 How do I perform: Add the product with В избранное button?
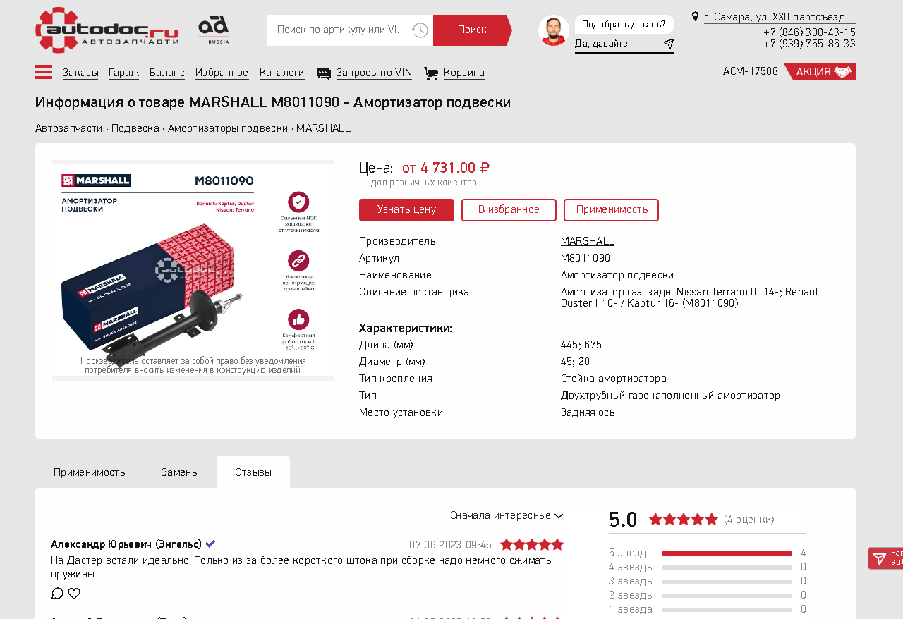point(509,210)
